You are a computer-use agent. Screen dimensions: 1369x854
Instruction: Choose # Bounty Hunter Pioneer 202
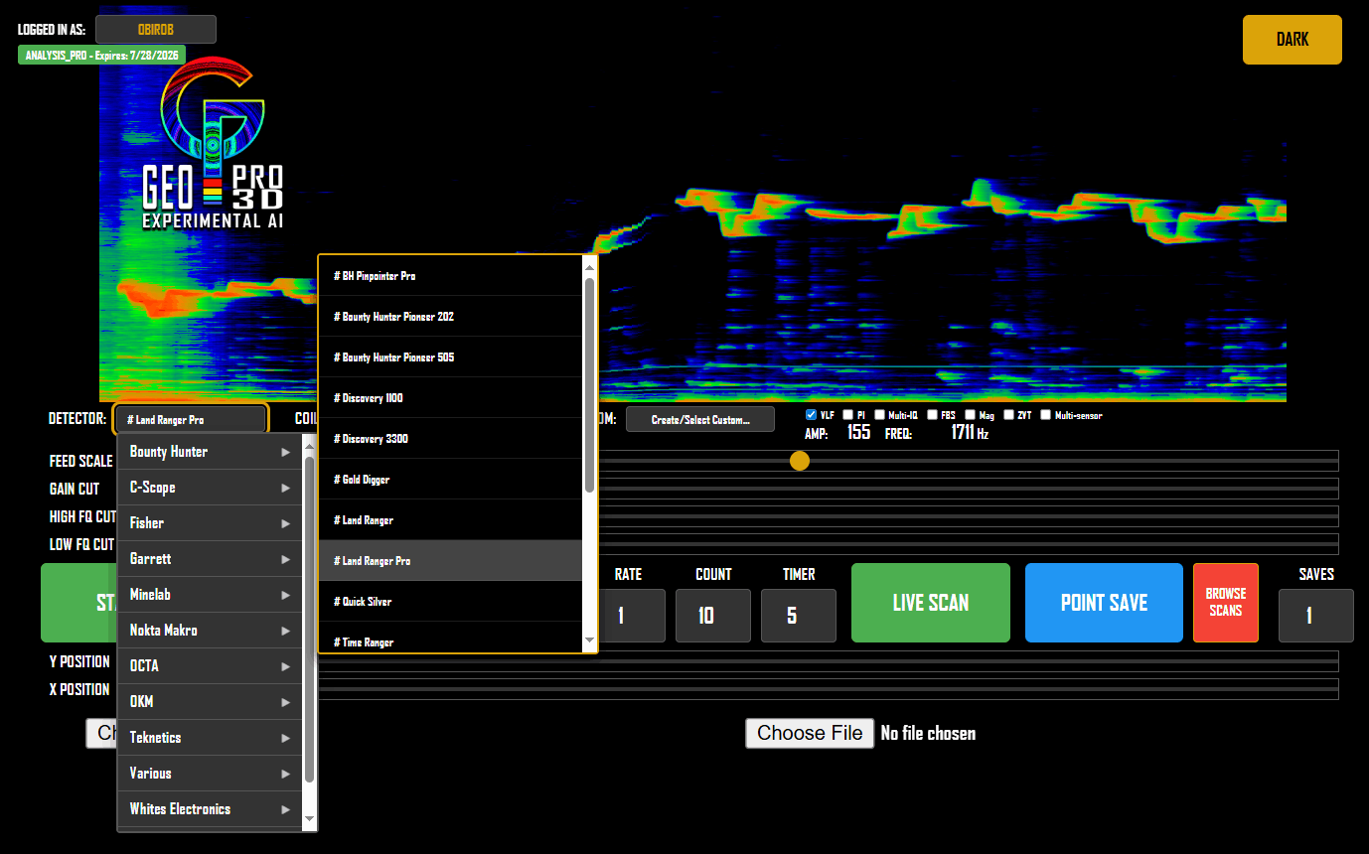coord(450,317)
